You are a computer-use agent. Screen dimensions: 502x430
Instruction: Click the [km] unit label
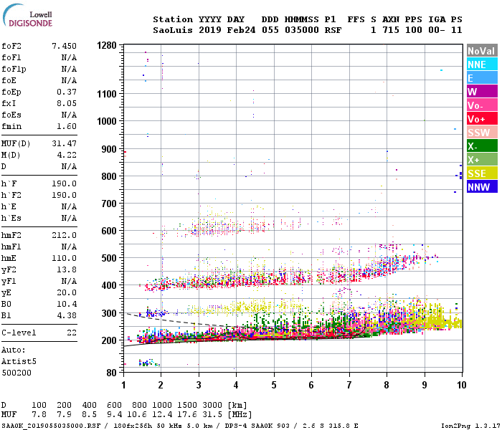point(237,406)
